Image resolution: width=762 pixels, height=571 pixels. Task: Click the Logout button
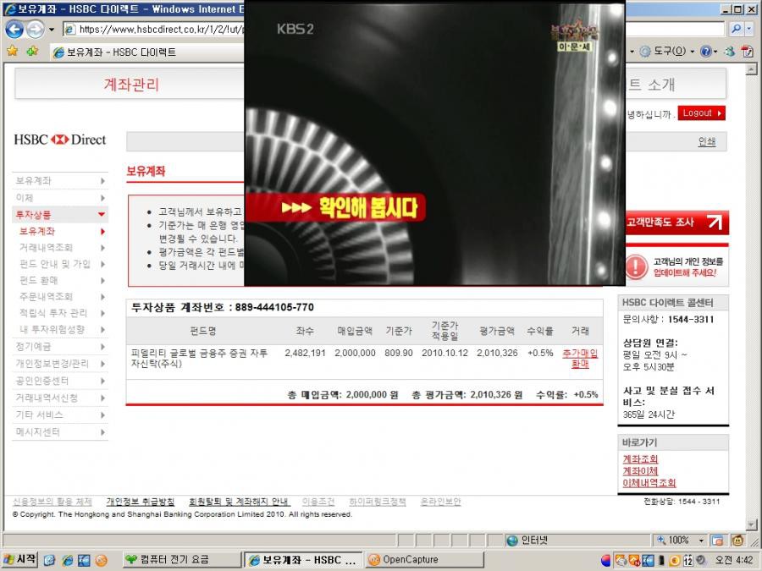[x=701, y=113]
